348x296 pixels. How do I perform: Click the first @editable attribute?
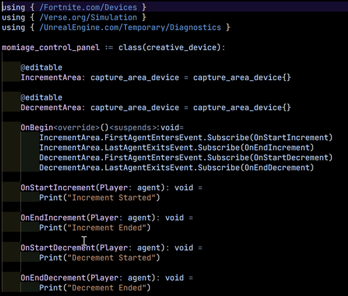coord(42,68)
